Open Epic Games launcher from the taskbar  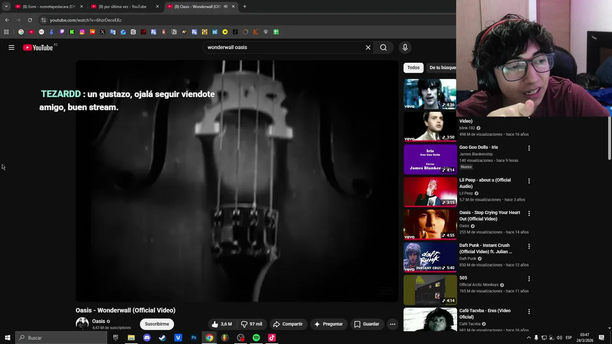115,338
